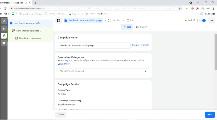Open the Chrome profile dropdown icon

(x=191, y=3)
